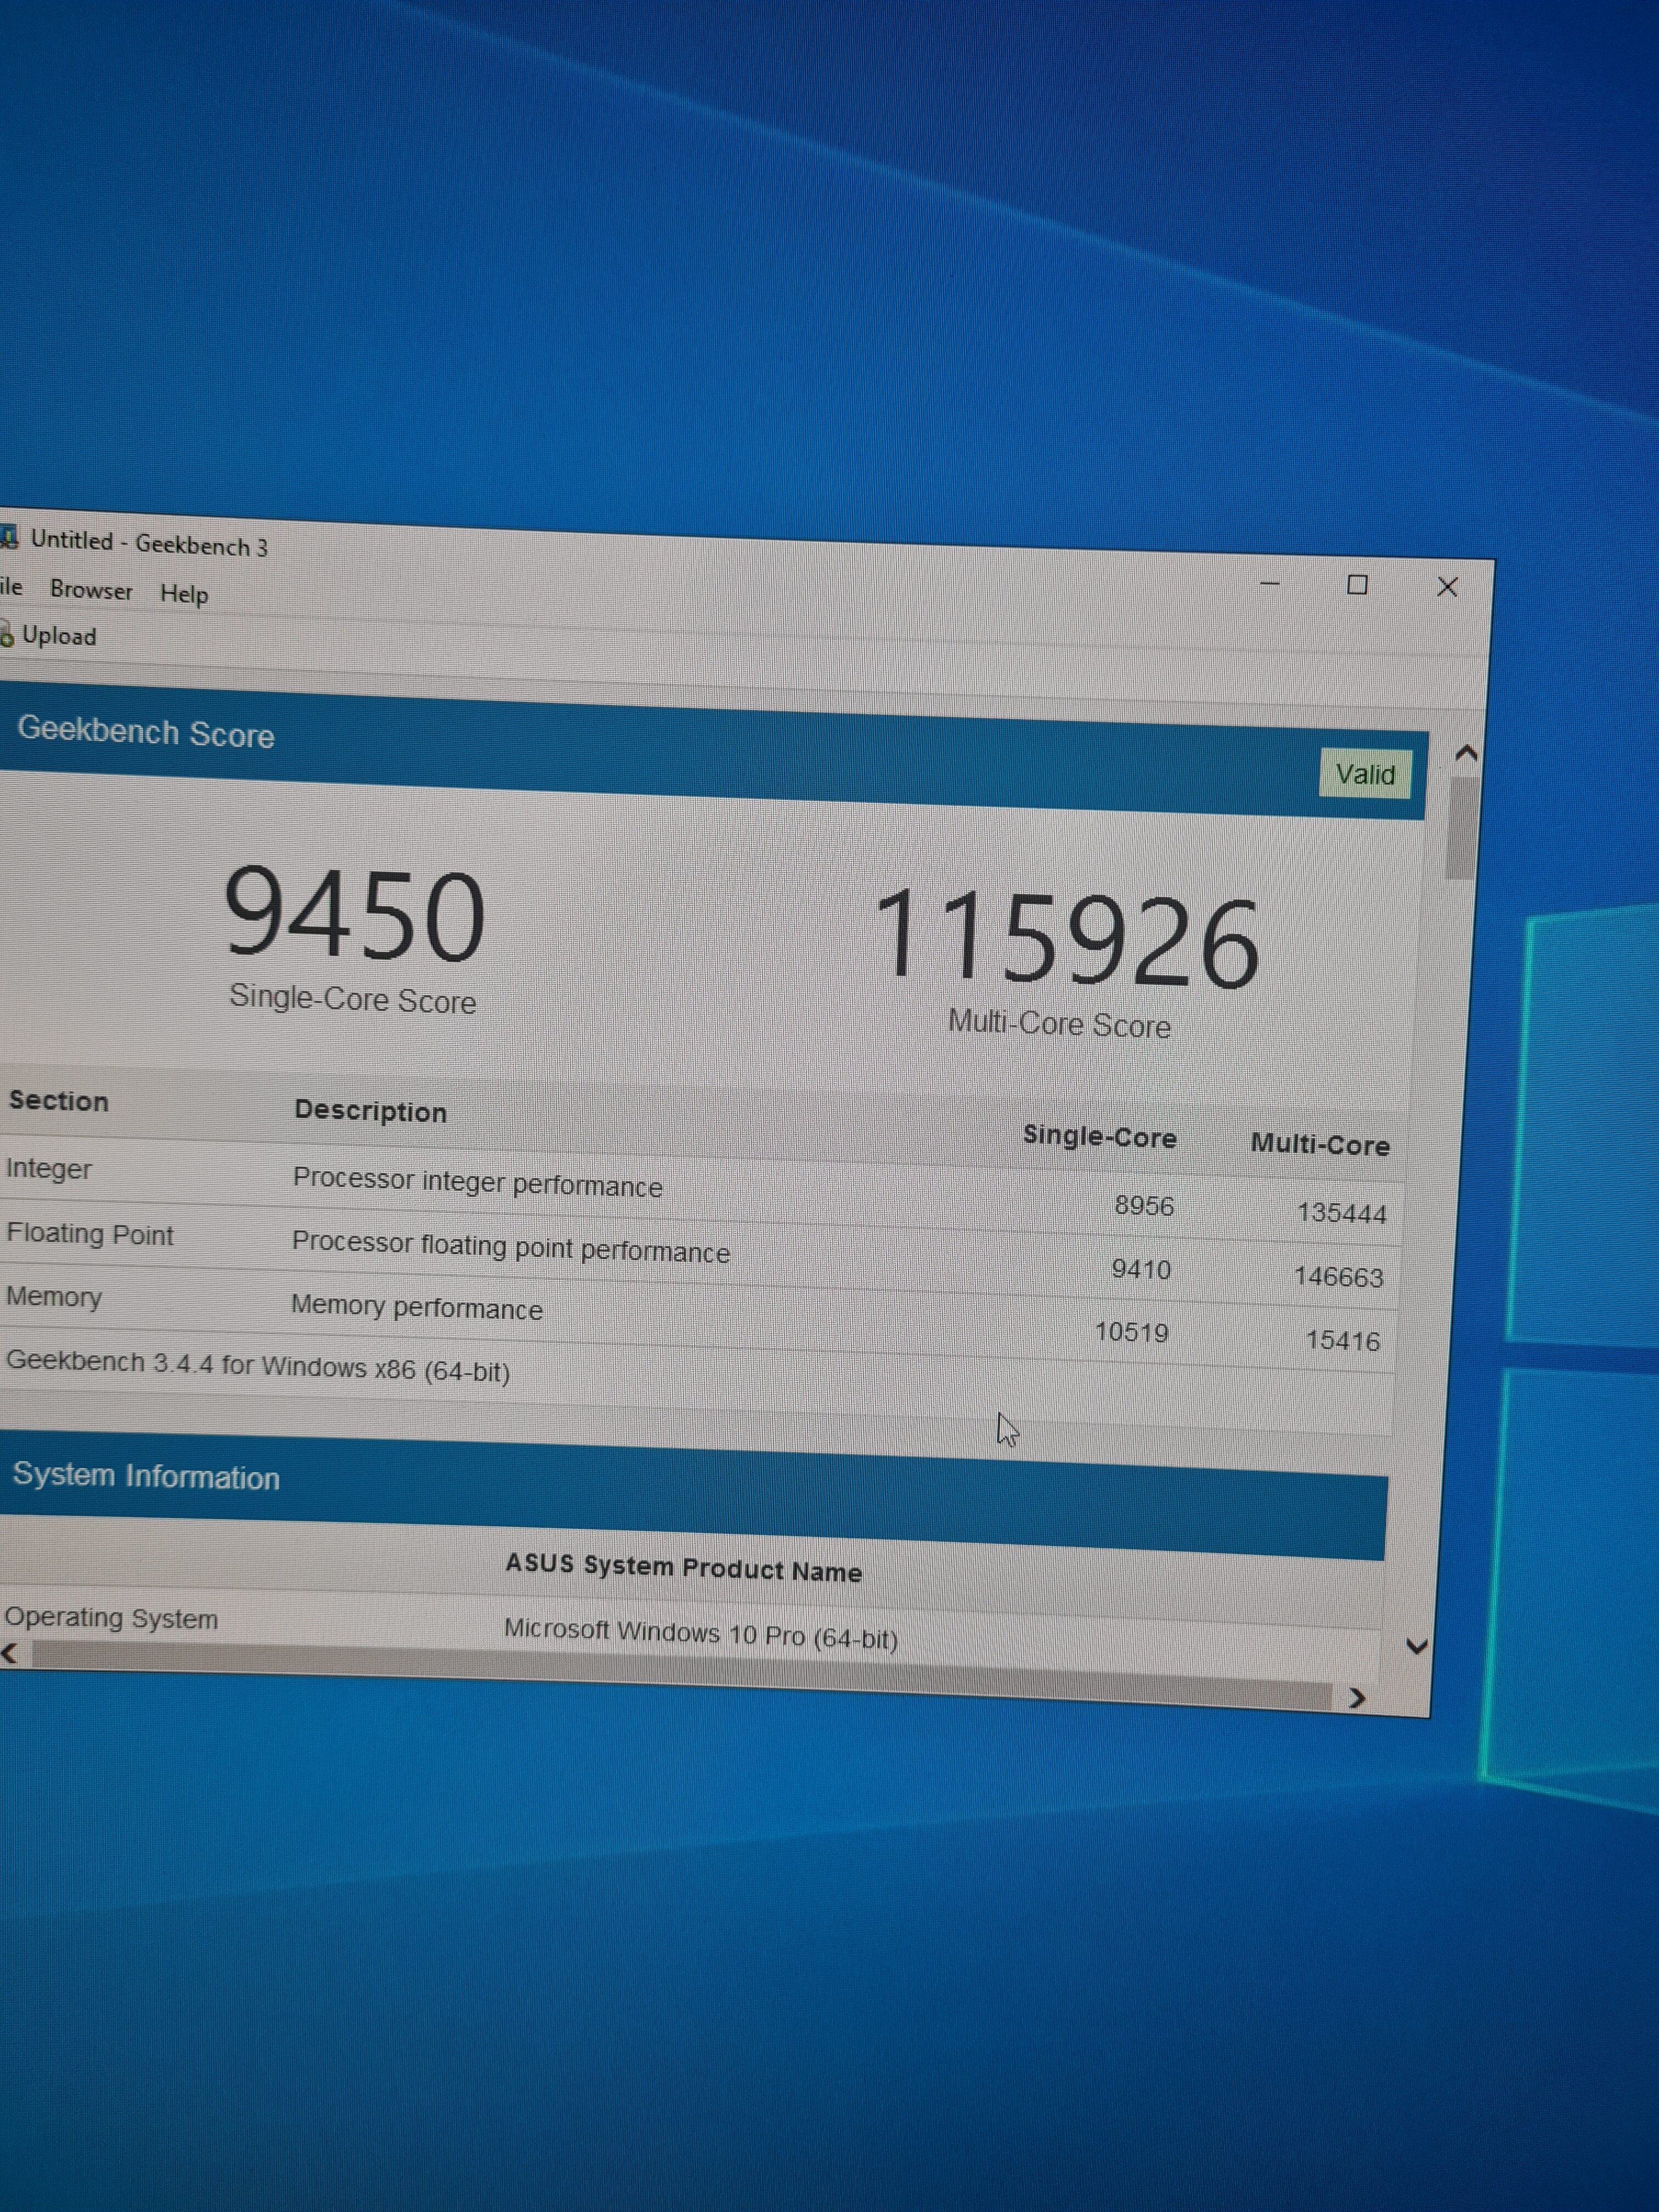Click the Memory single-core value 10519
The width and height of the screenshot is (1659, 2212).
coord(1131,1333)
